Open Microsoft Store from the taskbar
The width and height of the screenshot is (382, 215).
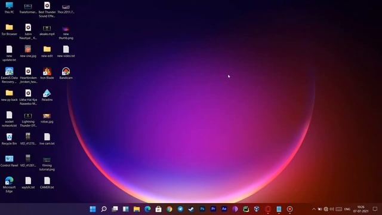pyautogui.click(x=158, y=209)
